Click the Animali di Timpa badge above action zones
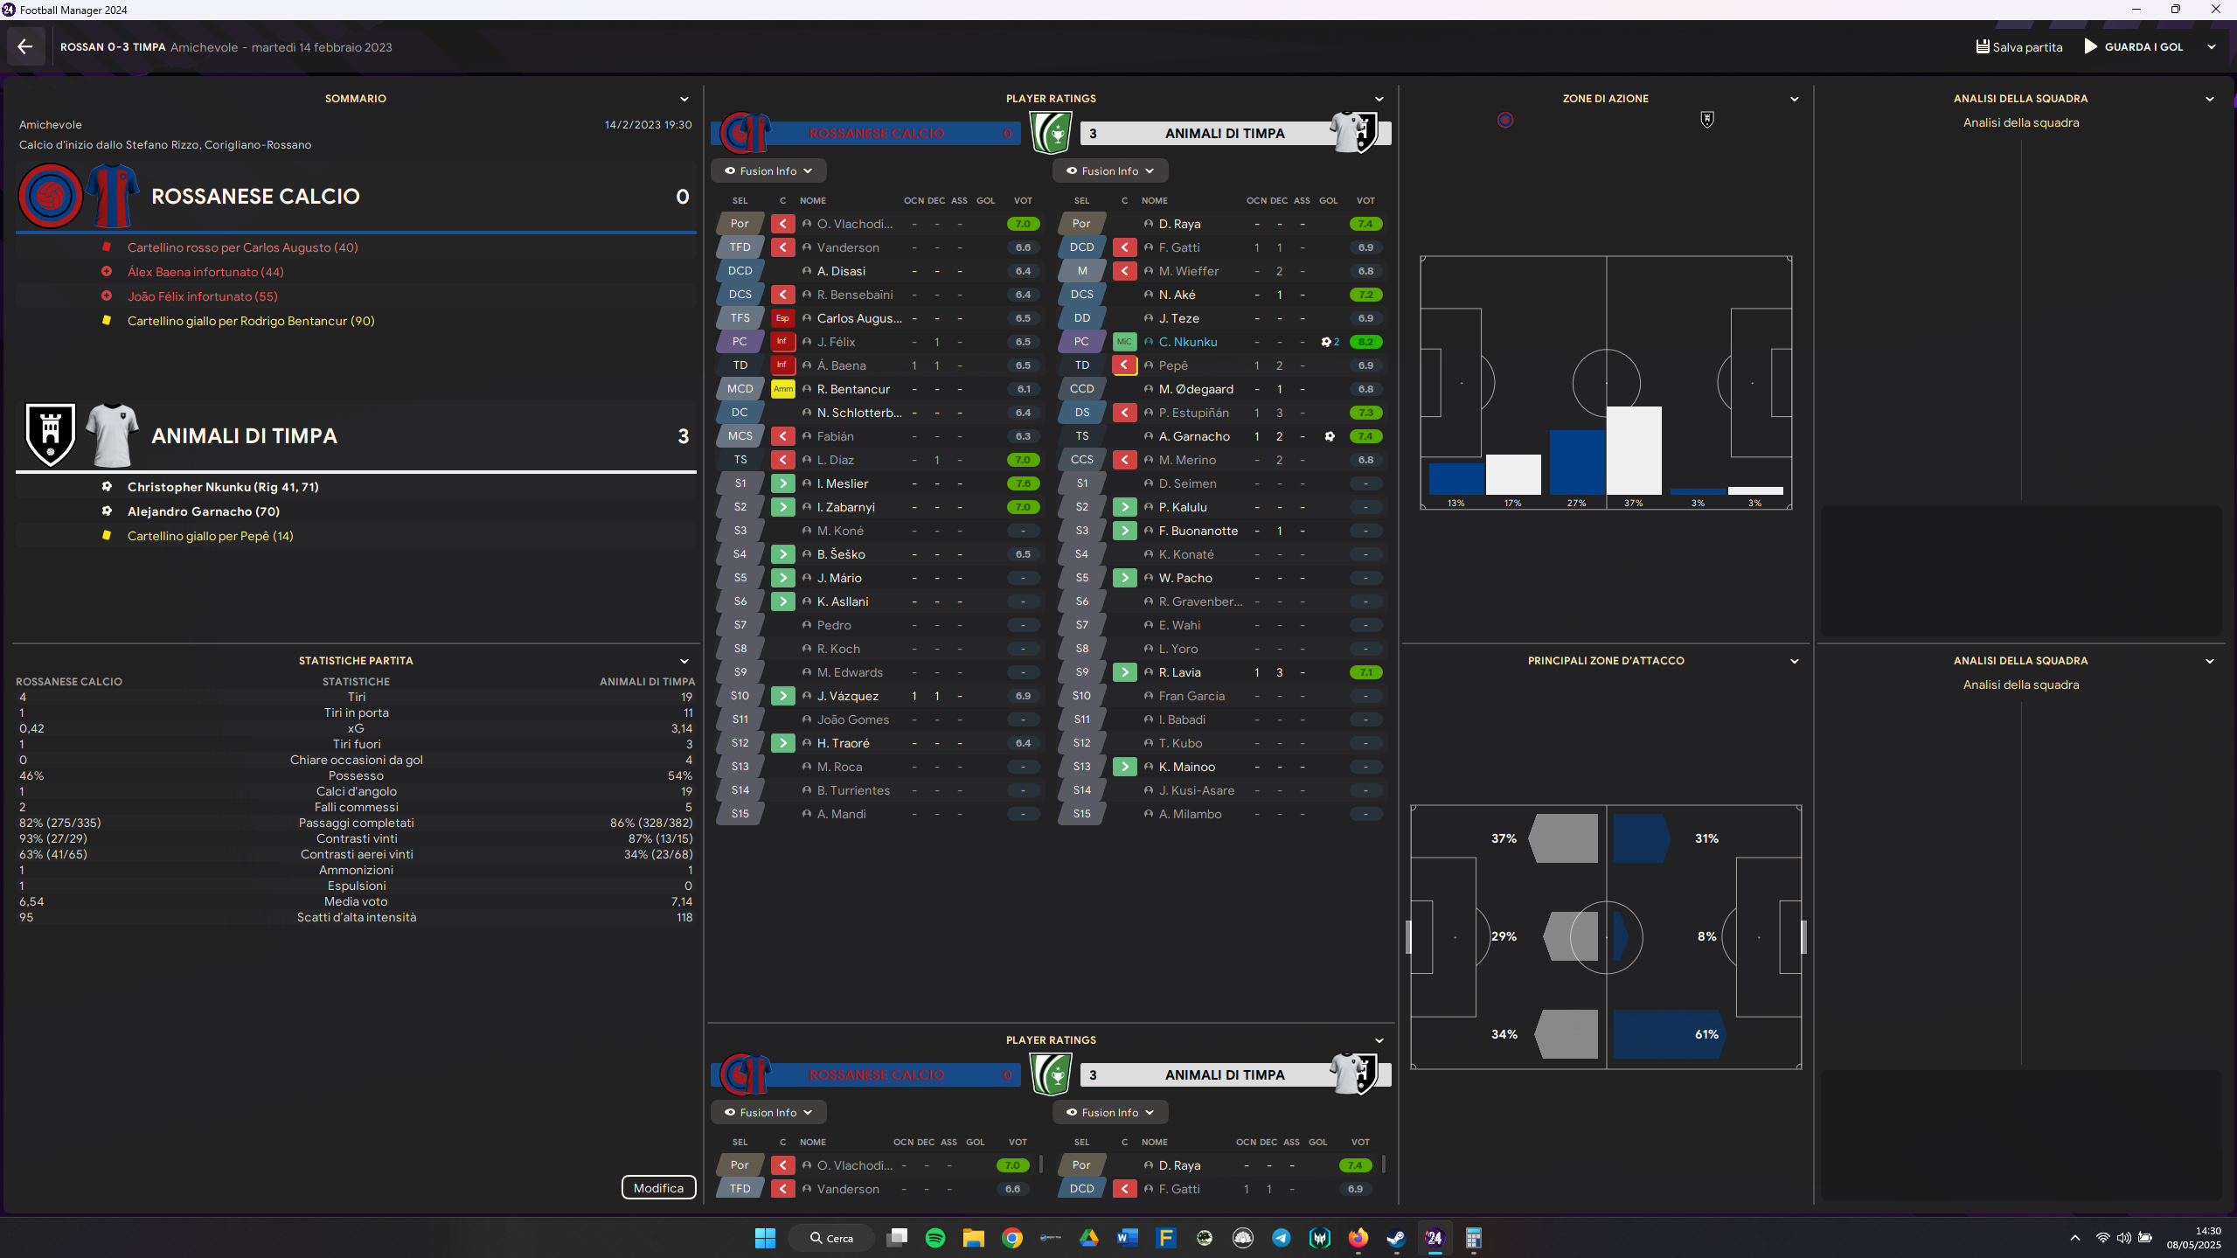This screenshot has width=2237, height=1258. tap(1706, 119)
